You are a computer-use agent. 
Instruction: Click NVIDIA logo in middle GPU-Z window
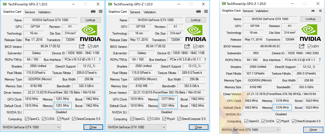pyautogui.click(x=196, y=32)
